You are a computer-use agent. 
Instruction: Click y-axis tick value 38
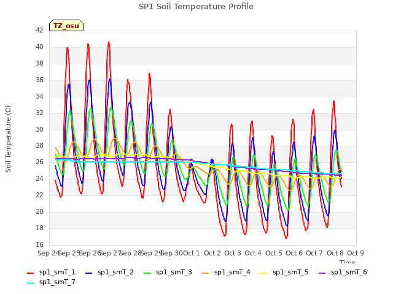39,63
